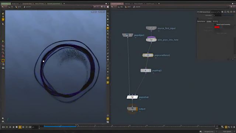236x133 pixels.
Task: Open the red guide color swatch
Action: 217,27
